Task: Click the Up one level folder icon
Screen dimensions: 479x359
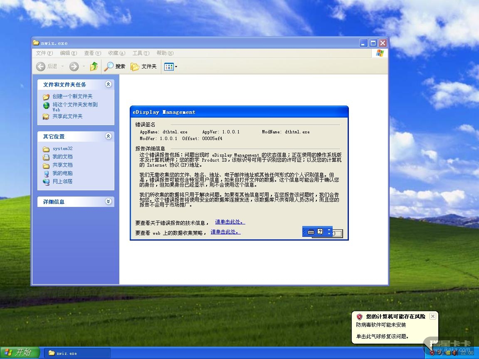Action: tap(94, 66)
